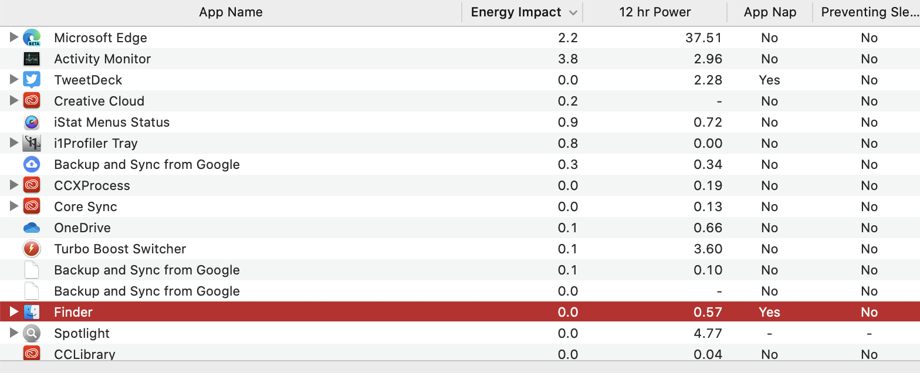Expand the CCXProcess disclosure triangle
The image size is (920, 373).
click(14, 185)
